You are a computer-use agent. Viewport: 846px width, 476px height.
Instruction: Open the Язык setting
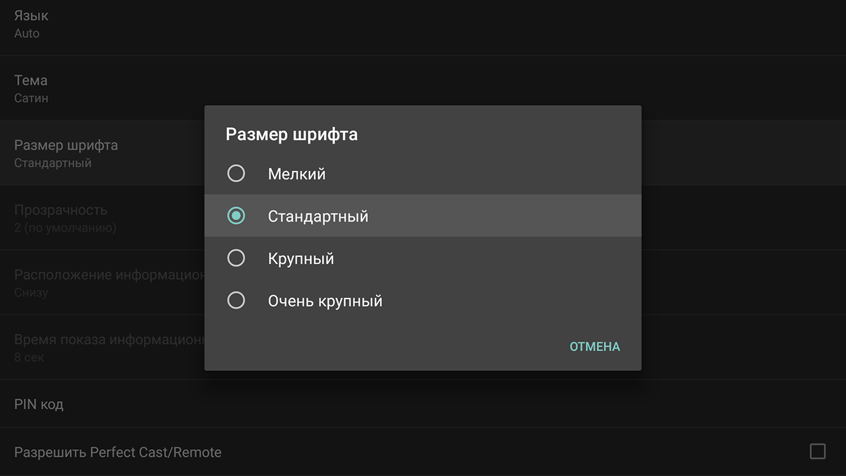tap(423, 24)
